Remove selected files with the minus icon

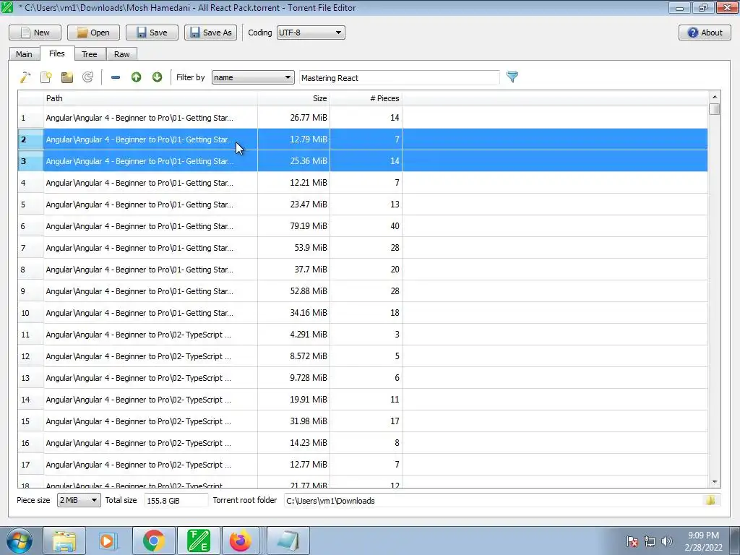pyautogui.click(x=115, y=77)
